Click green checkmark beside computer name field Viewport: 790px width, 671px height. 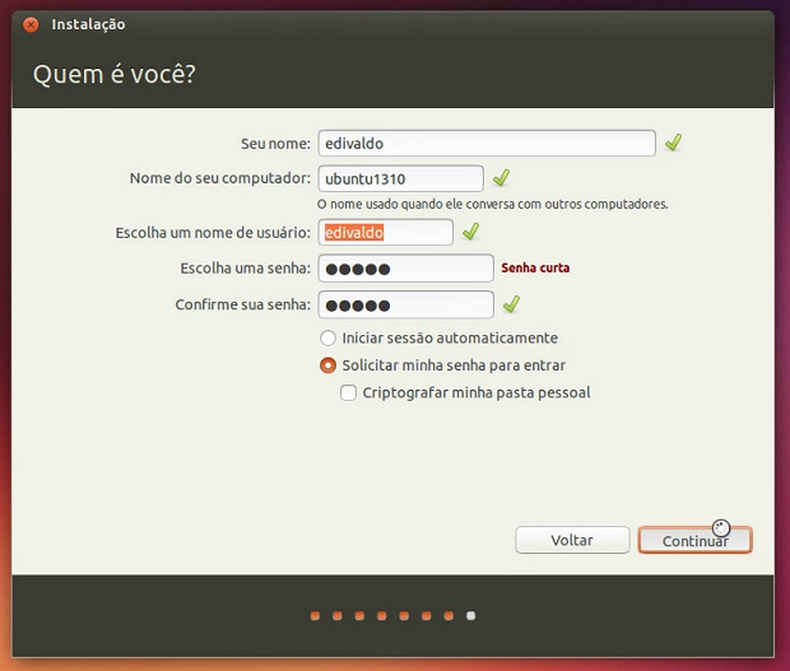[x=501, y=177]
